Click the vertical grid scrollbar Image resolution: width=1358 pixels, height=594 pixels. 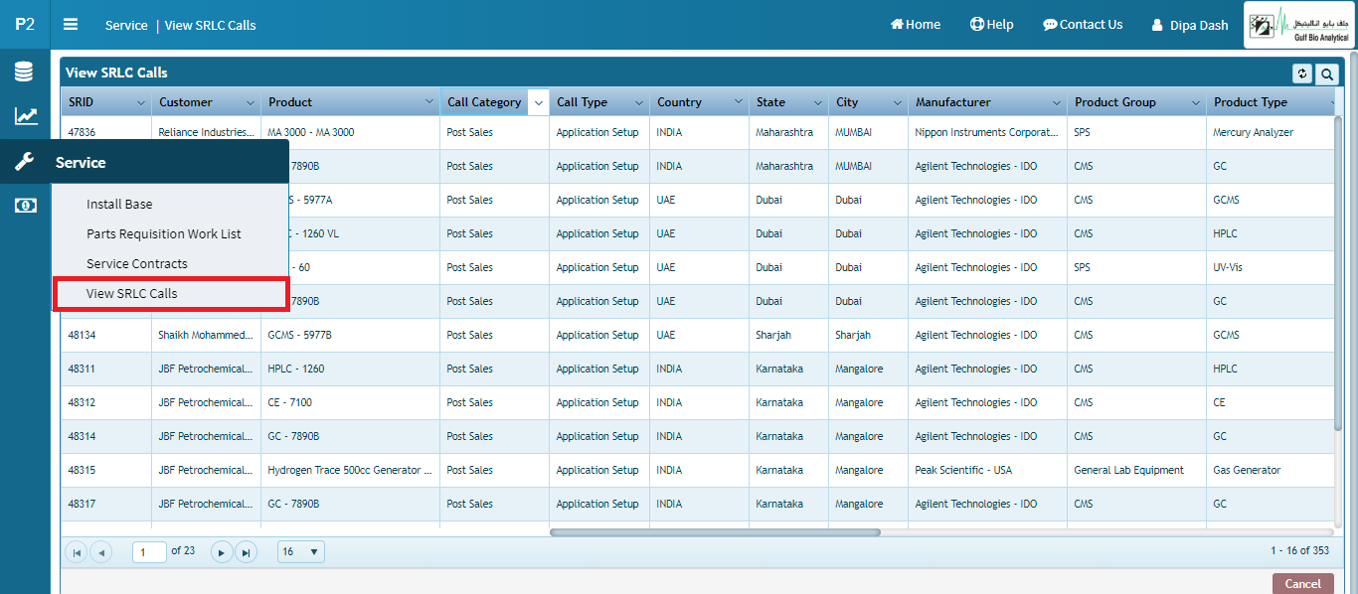[1338, 273]
